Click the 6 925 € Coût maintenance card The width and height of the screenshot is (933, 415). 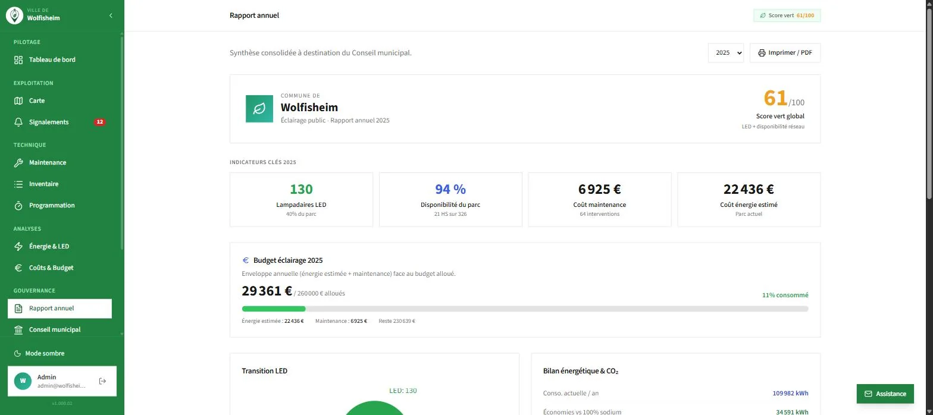coord(600,200)
